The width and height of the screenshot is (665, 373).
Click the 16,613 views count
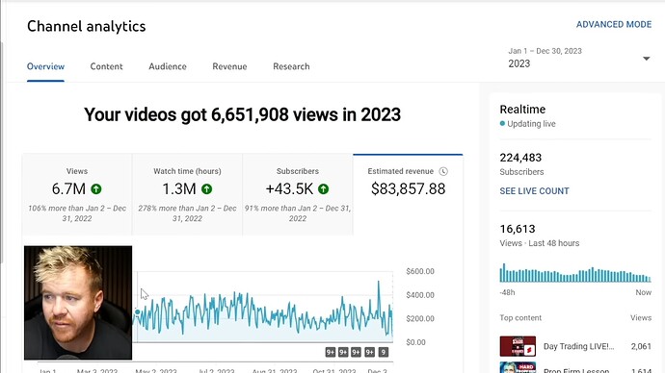click(518, 229)
